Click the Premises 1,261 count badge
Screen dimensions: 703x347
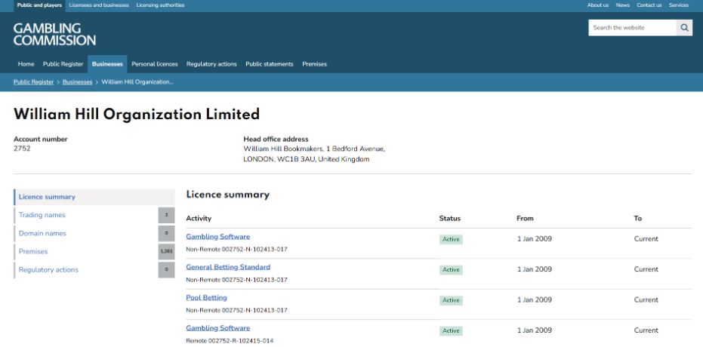tap(166, 252)
